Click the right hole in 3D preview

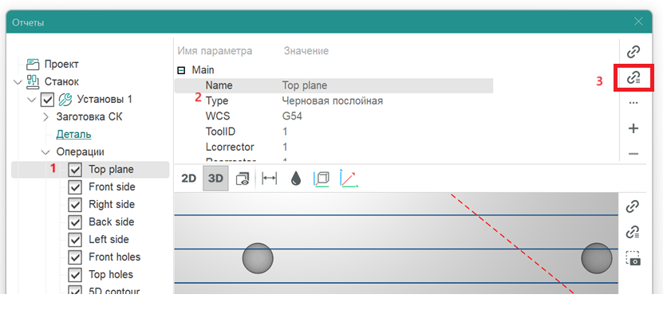click(597, 258)
